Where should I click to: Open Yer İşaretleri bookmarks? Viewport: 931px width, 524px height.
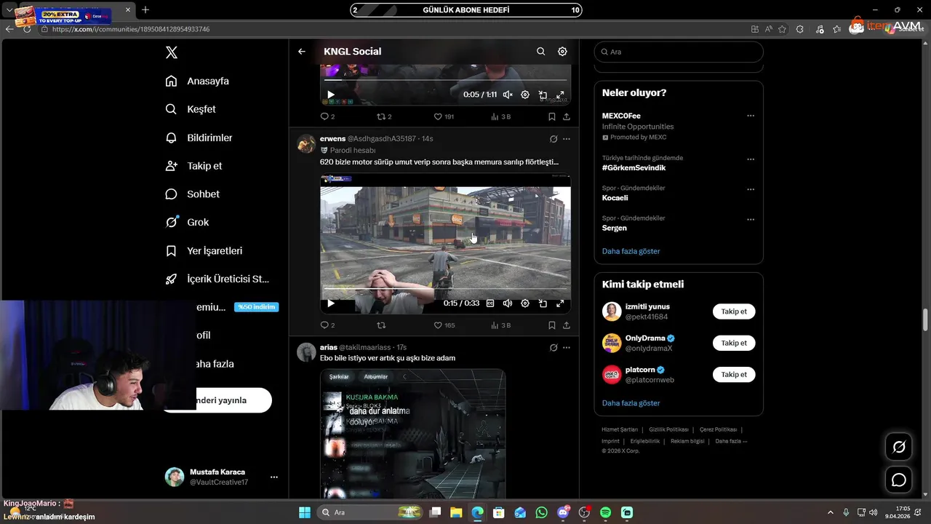tap(204, 250)
